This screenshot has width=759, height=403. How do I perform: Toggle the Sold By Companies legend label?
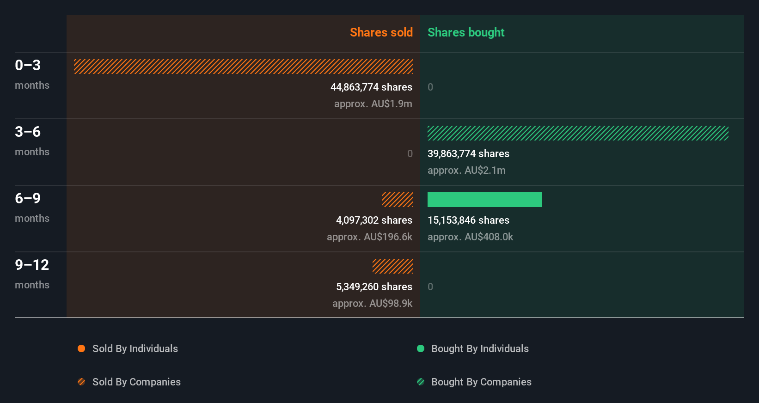[136, 382]
